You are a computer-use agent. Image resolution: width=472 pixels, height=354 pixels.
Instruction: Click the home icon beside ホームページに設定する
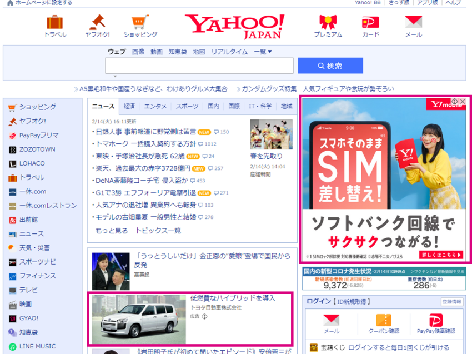(x=10, y=3)
